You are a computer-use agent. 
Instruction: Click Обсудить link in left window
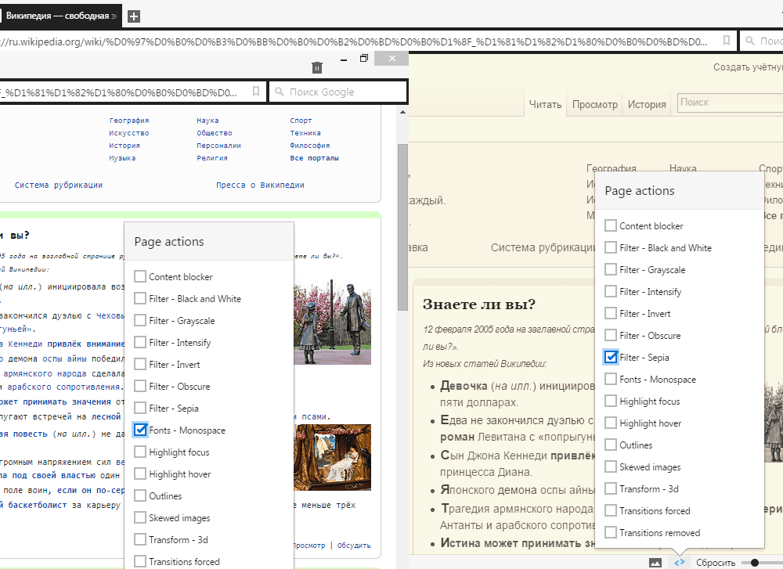[x=354, y=546]
